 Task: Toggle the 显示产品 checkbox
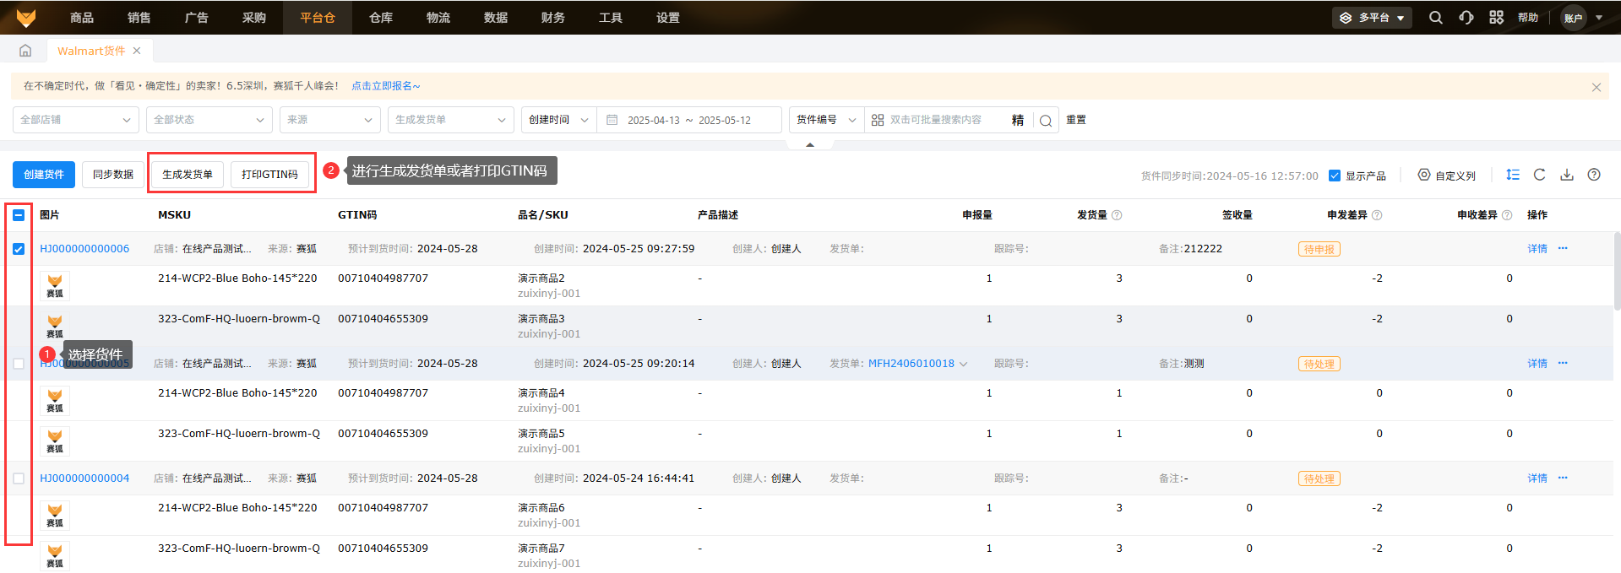pyautogui.click(x=1335, y=176)
